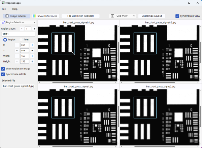
Task: Toggle the Image Sidebar button
Action: click(16, 16)
